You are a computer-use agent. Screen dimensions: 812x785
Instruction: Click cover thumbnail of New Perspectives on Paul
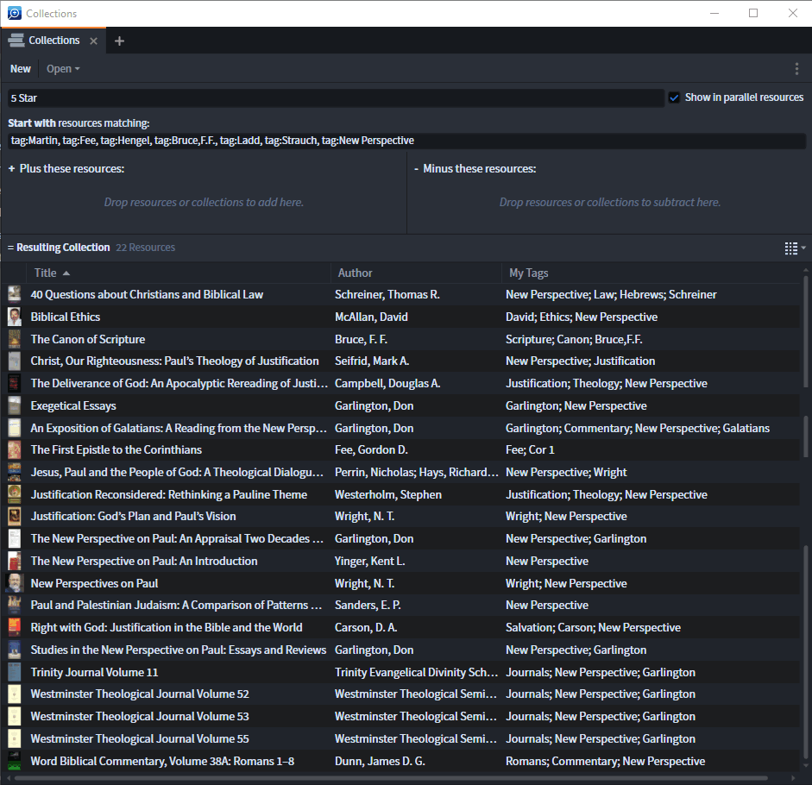click(x=15, y=583)
